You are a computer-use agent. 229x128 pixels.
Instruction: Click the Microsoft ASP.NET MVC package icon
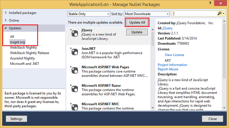[x=75, y=107]
